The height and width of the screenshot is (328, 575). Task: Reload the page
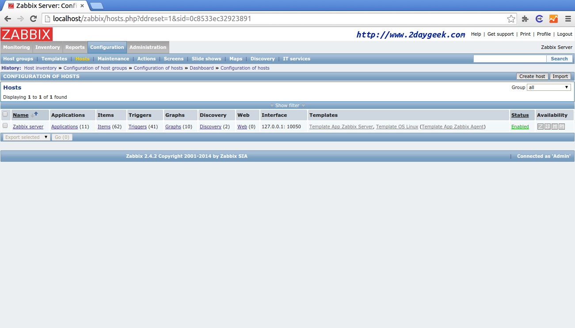pos(33,19)
